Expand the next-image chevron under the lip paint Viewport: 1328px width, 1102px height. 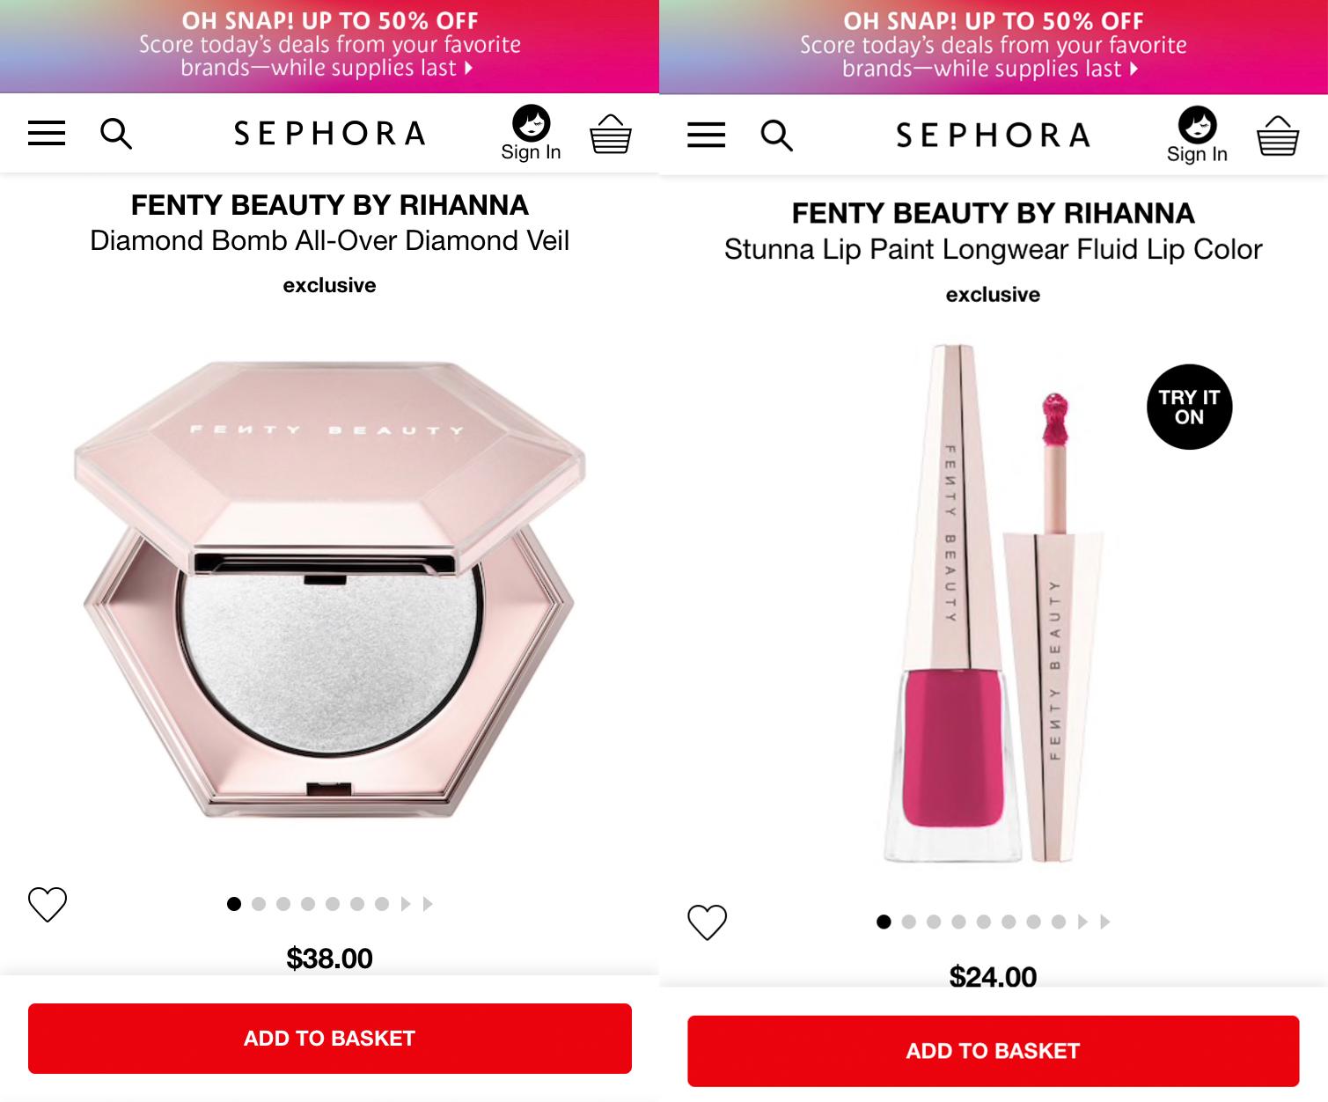point(1082,922)
